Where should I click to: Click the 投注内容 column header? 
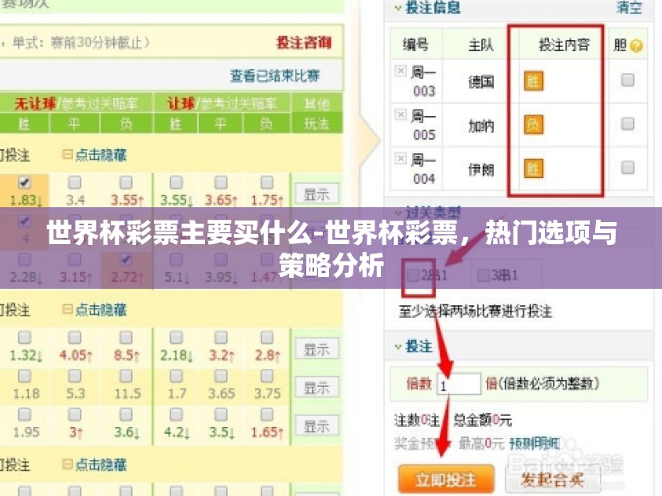coord(565,44)
